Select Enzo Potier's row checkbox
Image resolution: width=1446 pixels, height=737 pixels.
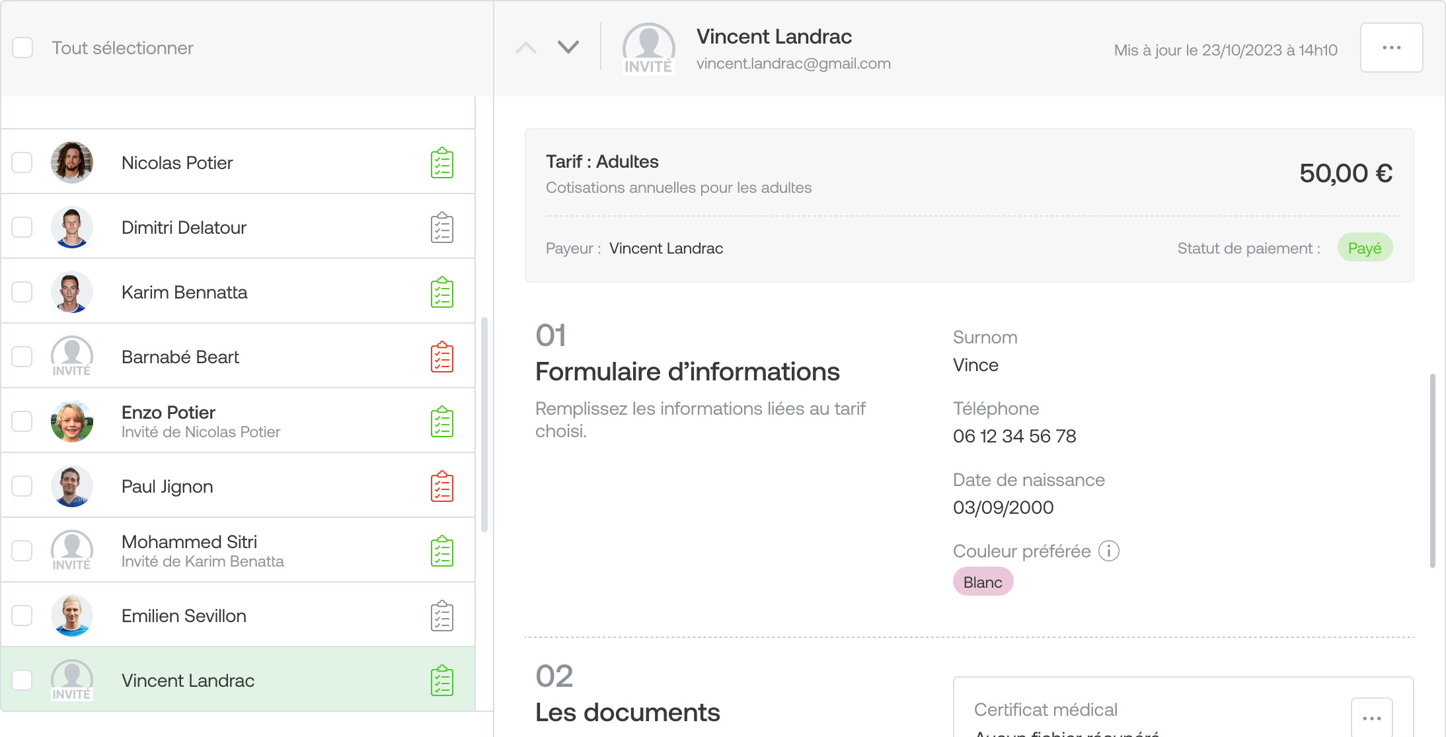coord(22,421)
